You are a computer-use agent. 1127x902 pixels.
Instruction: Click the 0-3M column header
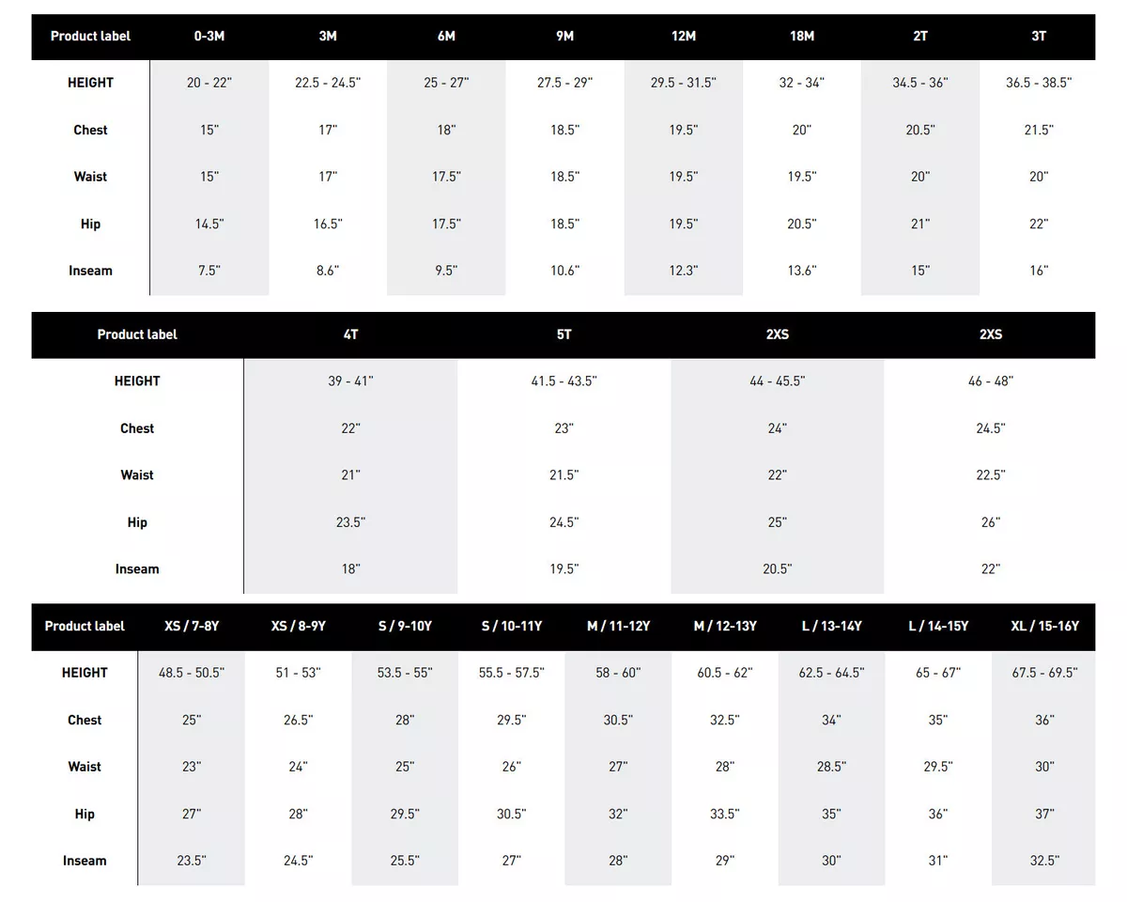(209, 36)
